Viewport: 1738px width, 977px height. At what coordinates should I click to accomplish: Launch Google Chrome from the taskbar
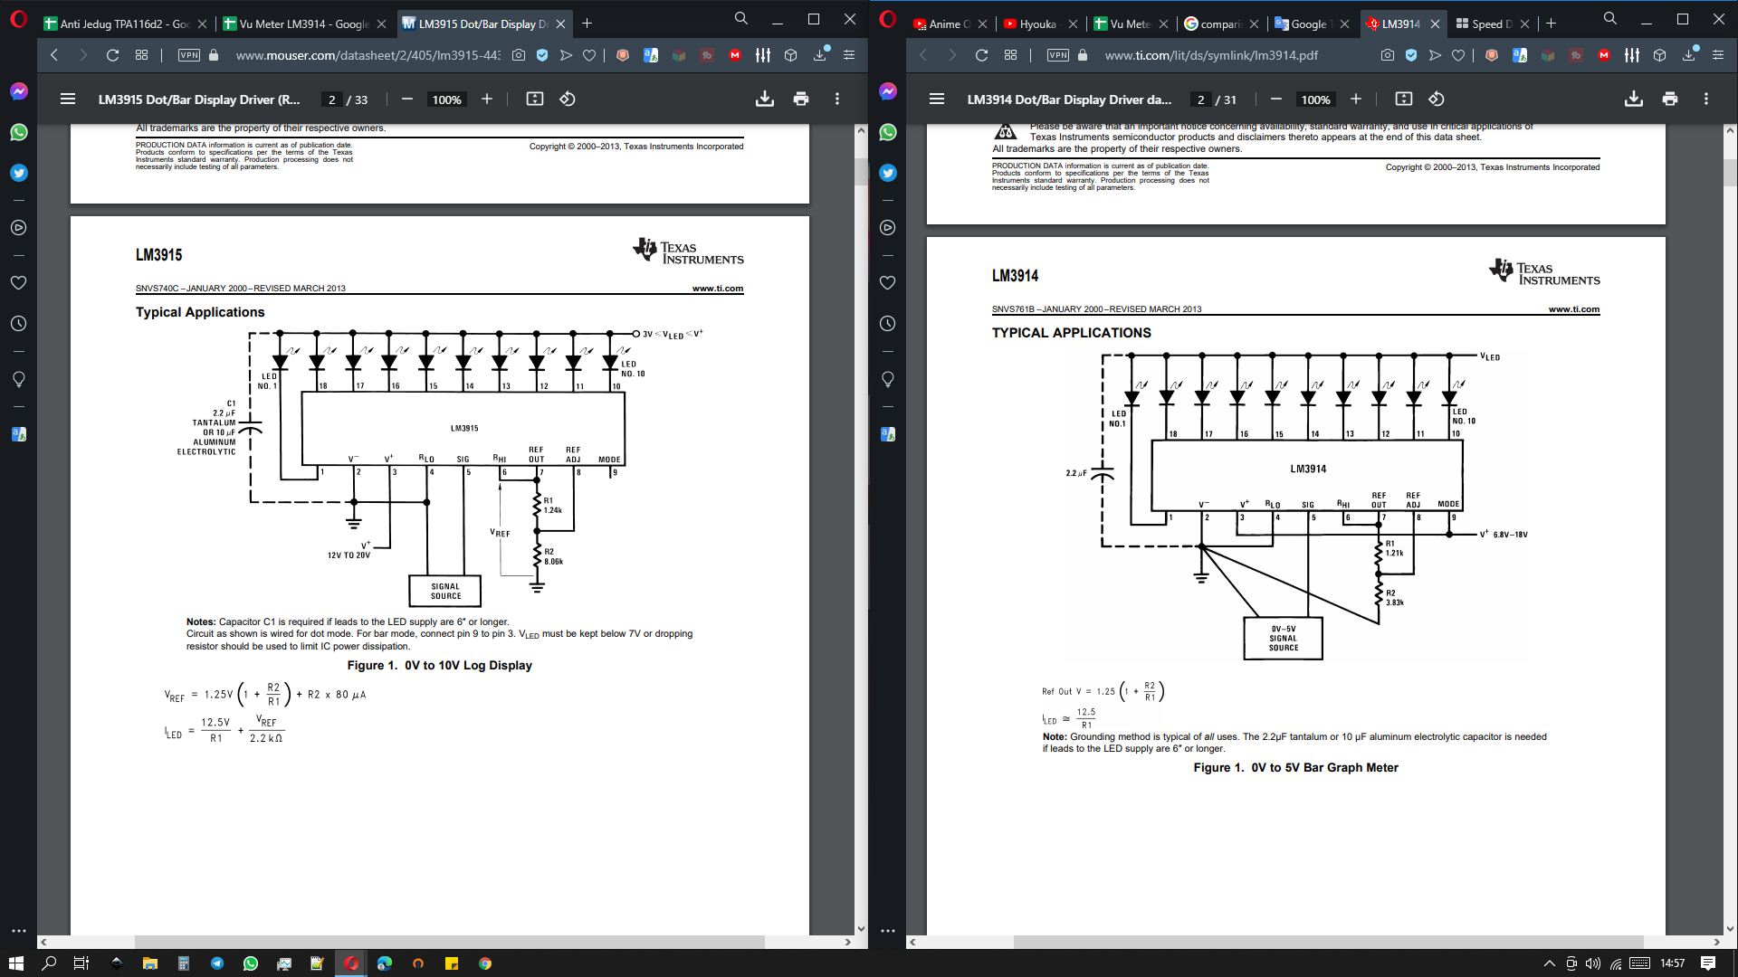pos(484,963)
